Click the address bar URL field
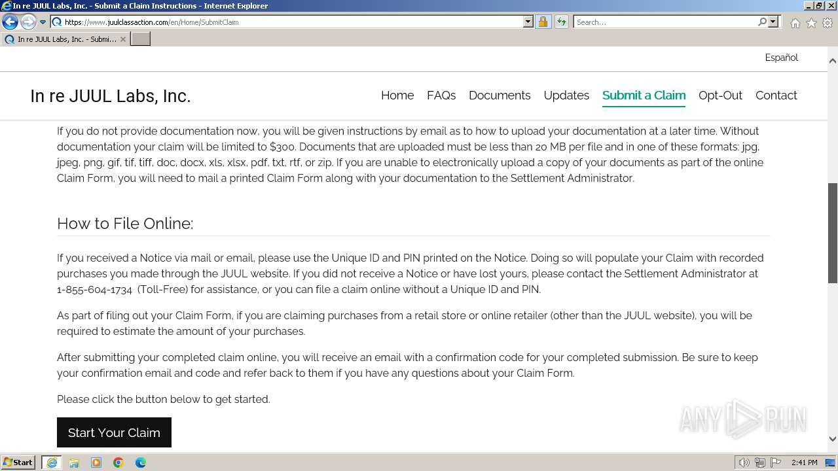Viewport: 838px width, 471px height. point(287,22)
